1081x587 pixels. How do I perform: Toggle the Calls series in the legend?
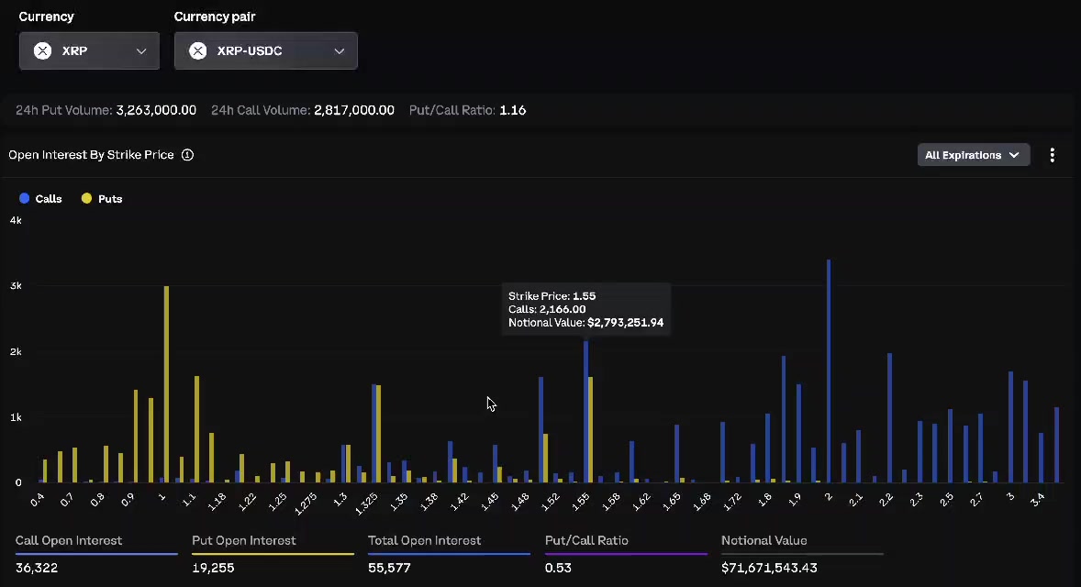click(40, 198)
